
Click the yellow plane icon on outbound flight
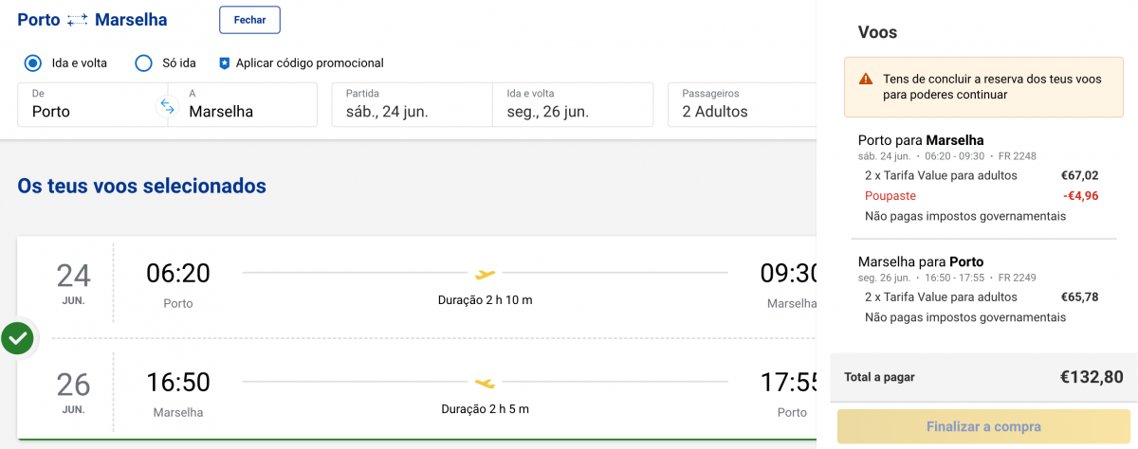tap(485, 275)
